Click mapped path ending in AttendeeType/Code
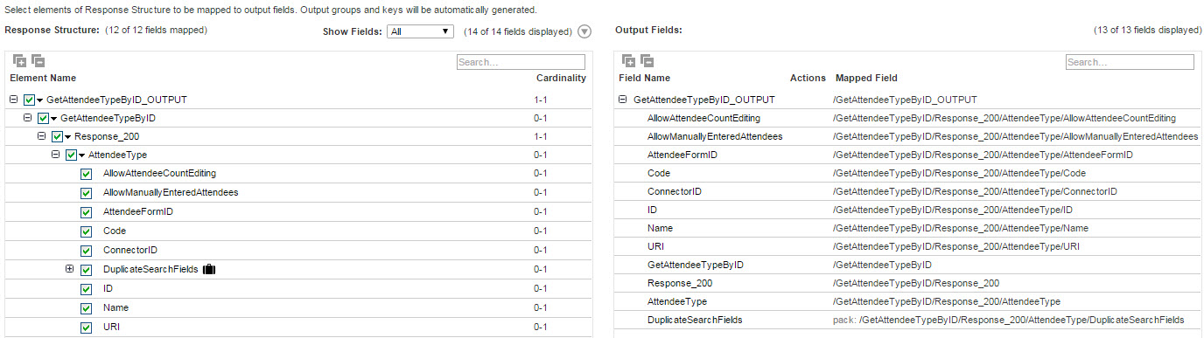Screen dimensions: 1204x338 tap(960, 173)
